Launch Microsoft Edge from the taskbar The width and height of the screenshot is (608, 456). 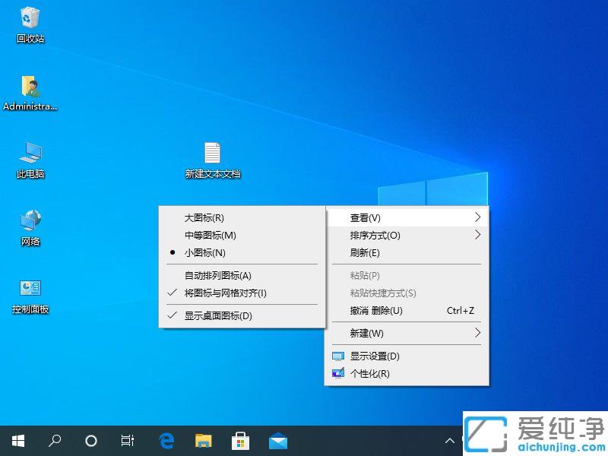coord(166,440)
